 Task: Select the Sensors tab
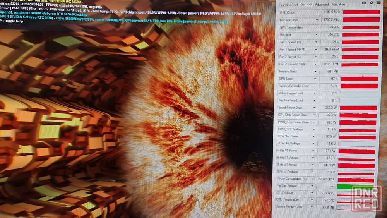[x=306, y=4]
